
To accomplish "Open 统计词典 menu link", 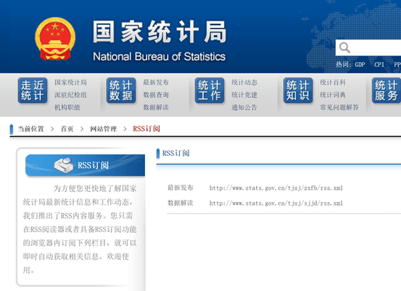I will coord(333,95).
